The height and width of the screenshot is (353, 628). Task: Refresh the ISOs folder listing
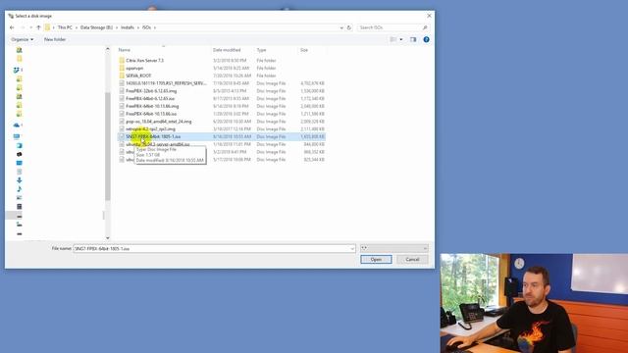(349, 27)
